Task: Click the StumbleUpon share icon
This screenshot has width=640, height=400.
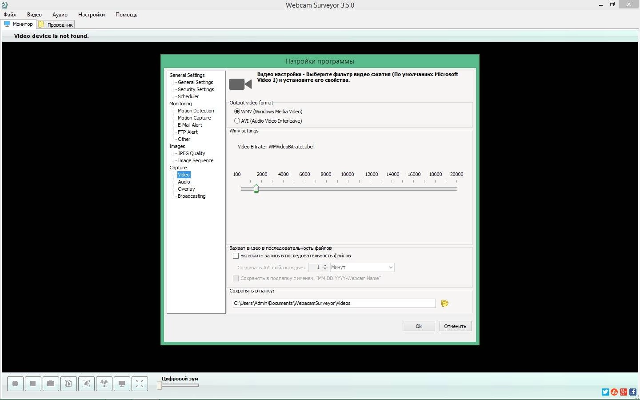Action: coord(614,392)
